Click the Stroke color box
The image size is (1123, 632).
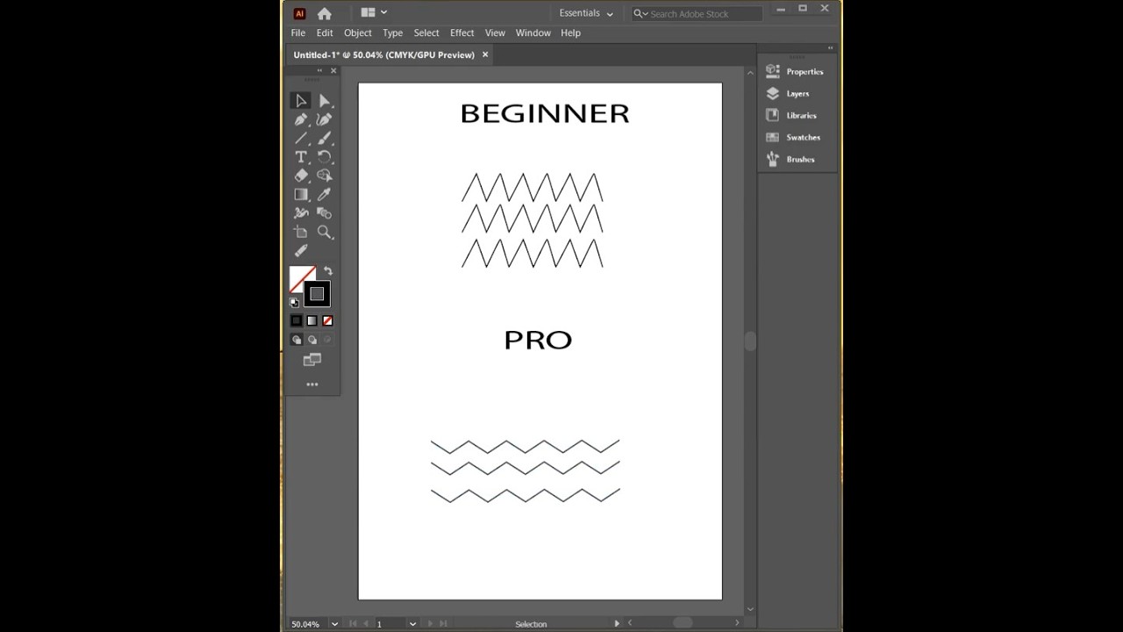pyautogui.click(x=317, y=294)
